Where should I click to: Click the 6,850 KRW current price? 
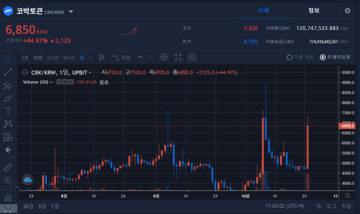click(27, 30)
